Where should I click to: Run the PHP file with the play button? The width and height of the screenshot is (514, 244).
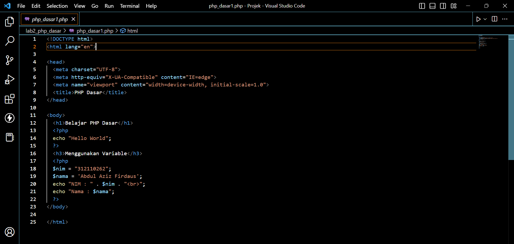[479, 19]
